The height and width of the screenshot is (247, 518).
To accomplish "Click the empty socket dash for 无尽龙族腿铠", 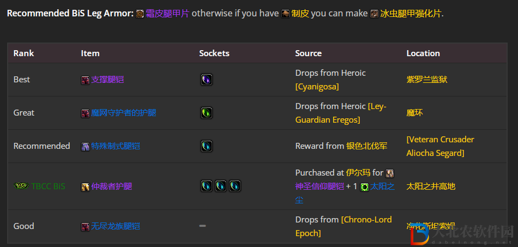I will tap(202, 226).
